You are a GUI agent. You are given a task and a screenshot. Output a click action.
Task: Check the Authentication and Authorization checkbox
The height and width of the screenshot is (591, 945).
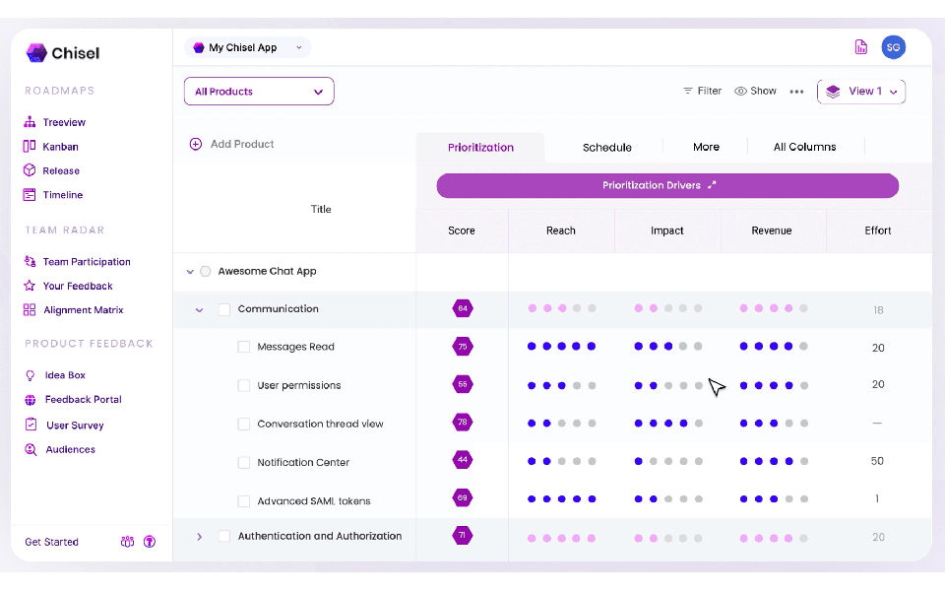pos(224,536)
